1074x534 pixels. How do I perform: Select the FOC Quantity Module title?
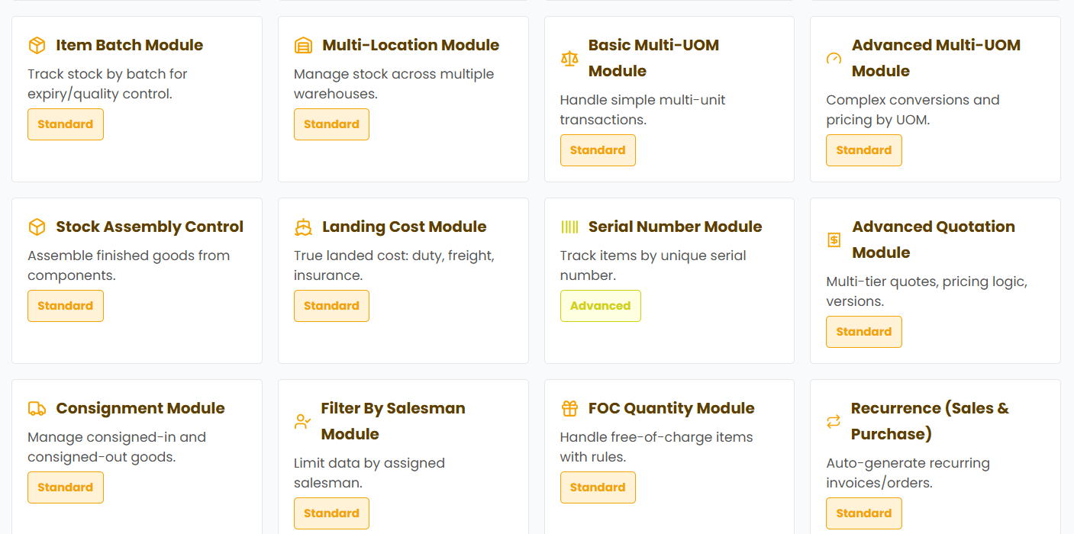[x=671, y=409]
